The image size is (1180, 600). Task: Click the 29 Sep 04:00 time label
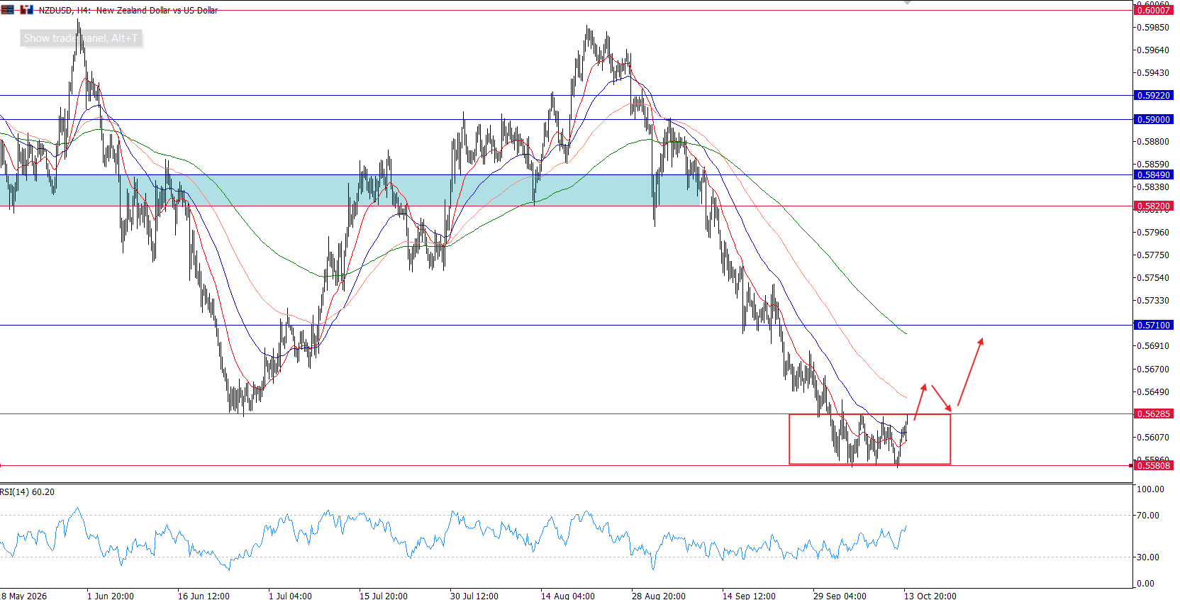tap(840, 596)
